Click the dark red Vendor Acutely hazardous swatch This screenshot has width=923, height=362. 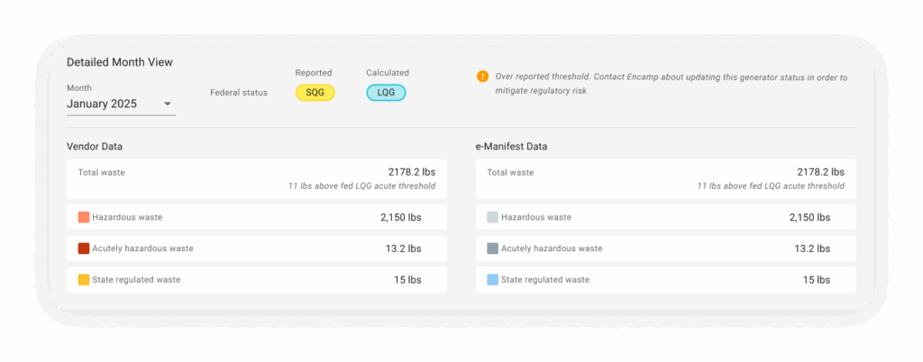(84, 249)
